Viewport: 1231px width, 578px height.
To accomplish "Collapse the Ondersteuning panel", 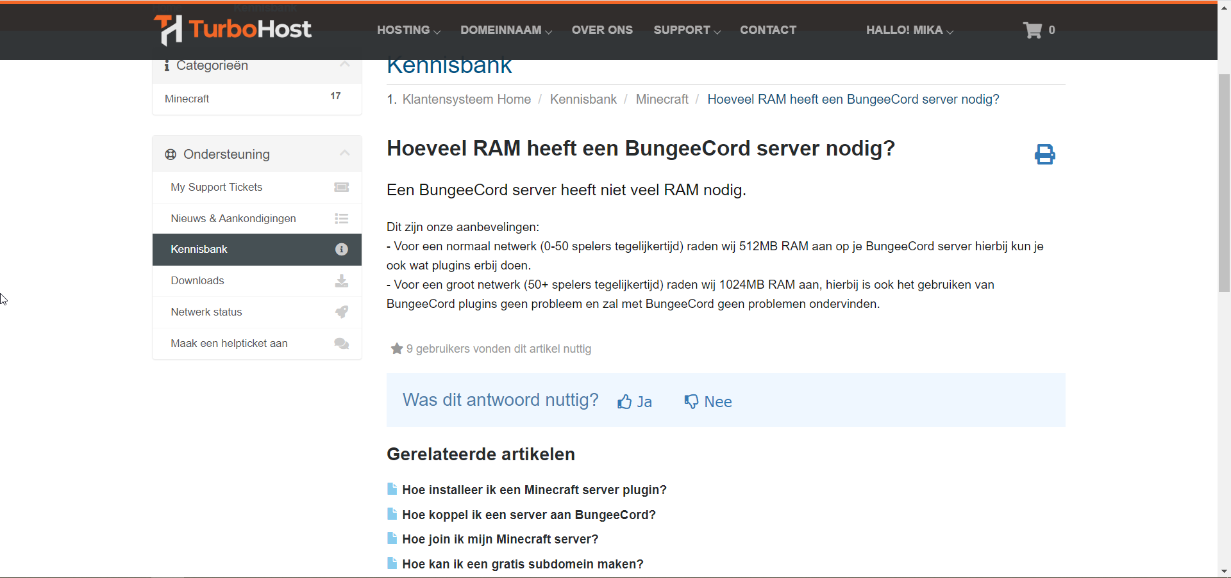I will tap(344, 153).
